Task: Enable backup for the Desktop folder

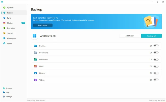Action: tap(156, 46)
